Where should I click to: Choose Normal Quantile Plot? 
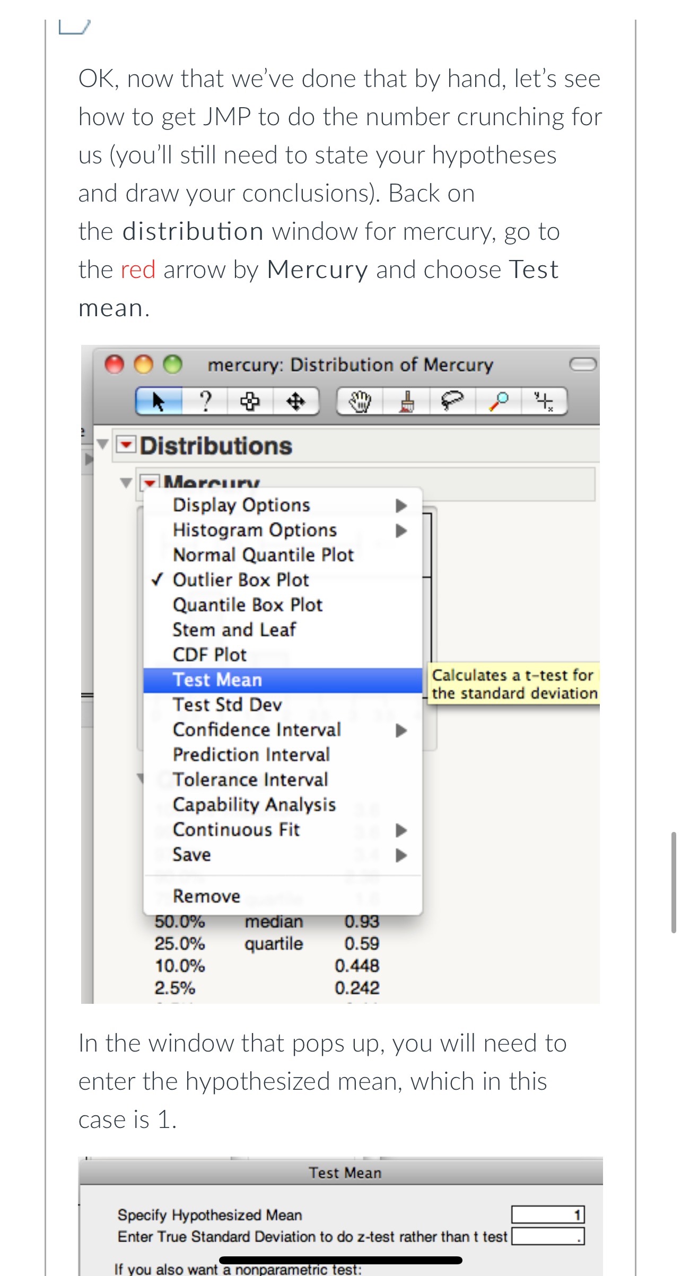(x=283, y=555)
